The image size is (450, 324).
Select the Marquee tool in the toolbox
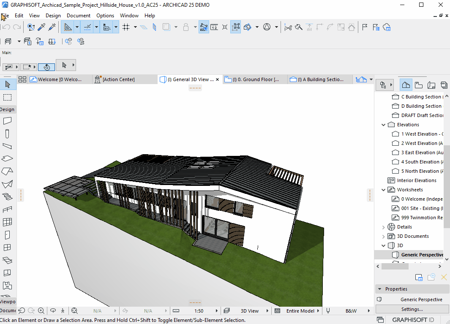point(8,98)
